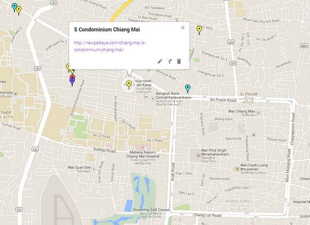
Task: Click the Sirorot Road label
Action: click(112, 172)
